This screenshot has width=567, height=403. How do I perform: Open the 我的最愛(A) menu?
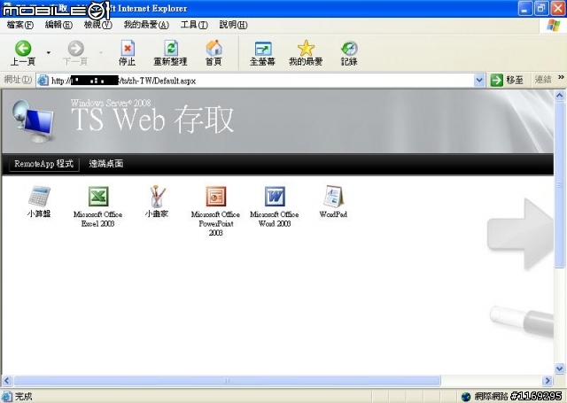coord(146,25)
